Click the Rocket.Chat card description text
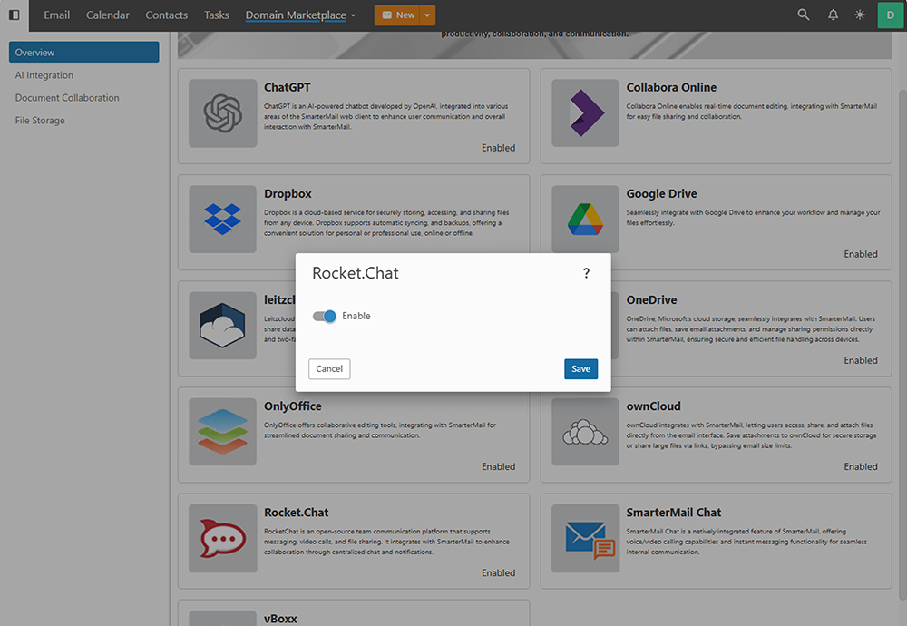The height and width of the screenshot is (626, 907). click(x=386, y=542)
